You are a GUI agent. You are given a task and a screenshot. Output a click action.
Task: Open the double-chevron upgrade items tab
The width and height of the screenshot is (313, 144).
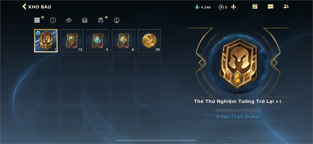click(69, 20)
